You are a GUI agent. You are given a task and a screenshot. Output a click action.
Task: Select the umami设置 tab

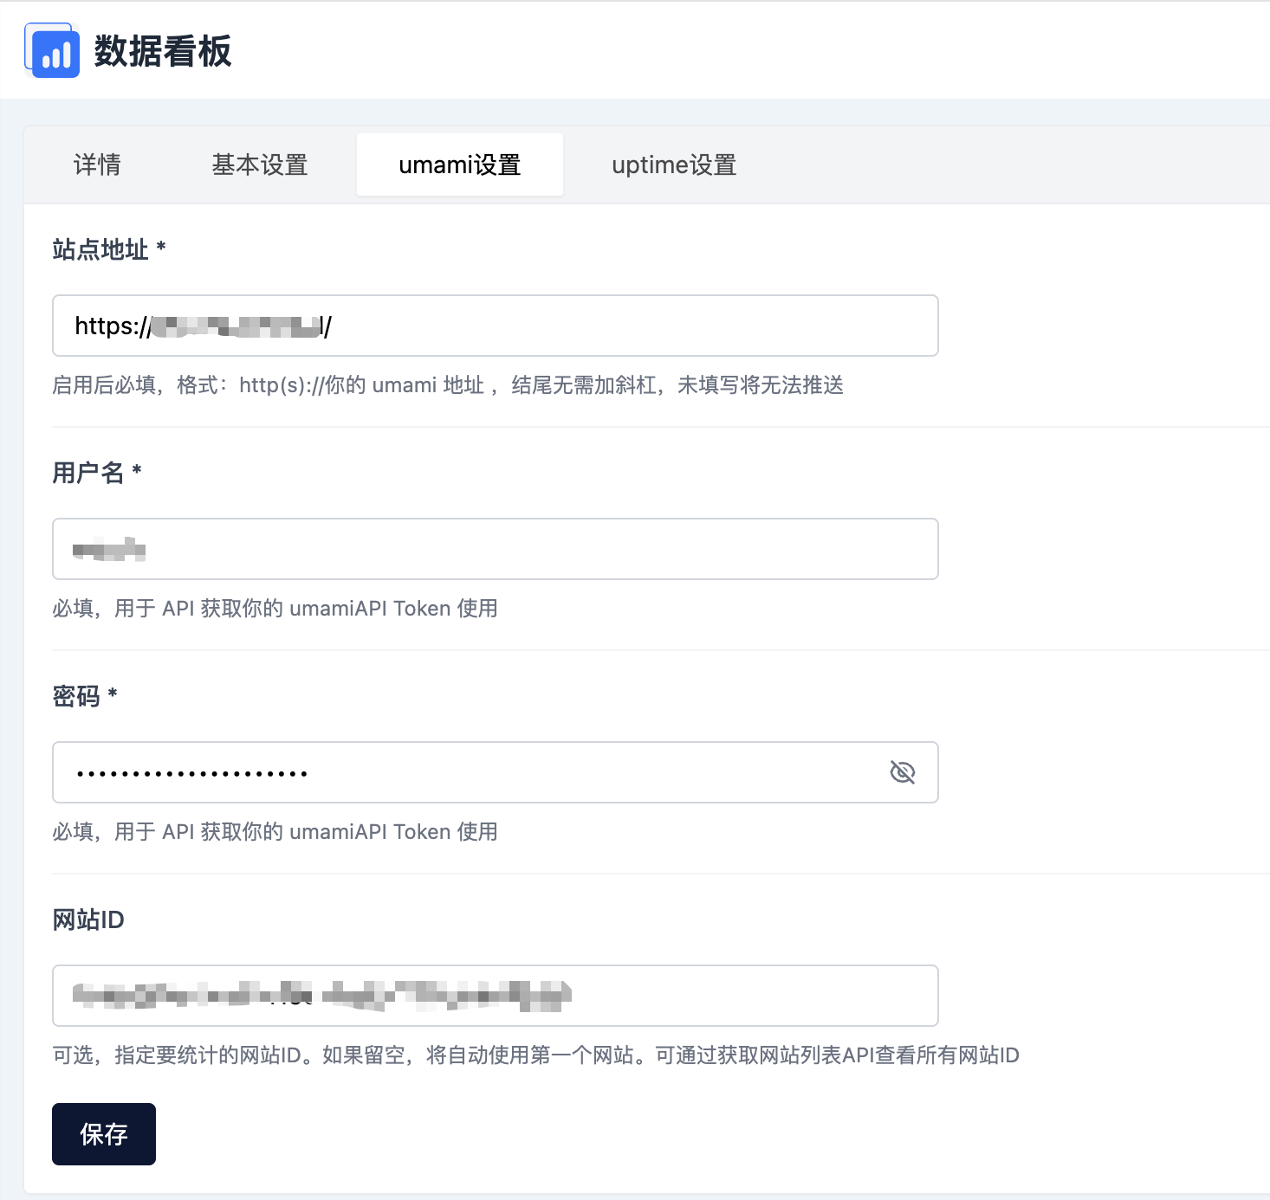pyautogui.click(x=459, y=165)
